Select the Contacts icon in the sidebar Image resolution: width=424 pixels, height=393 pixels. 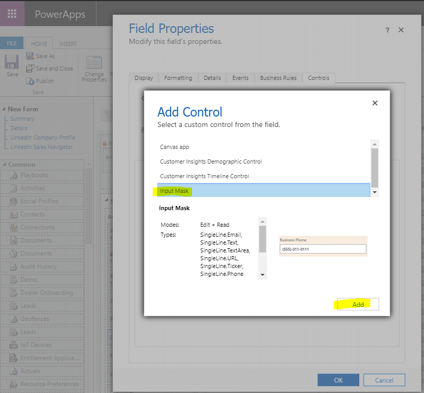(13, 214)
